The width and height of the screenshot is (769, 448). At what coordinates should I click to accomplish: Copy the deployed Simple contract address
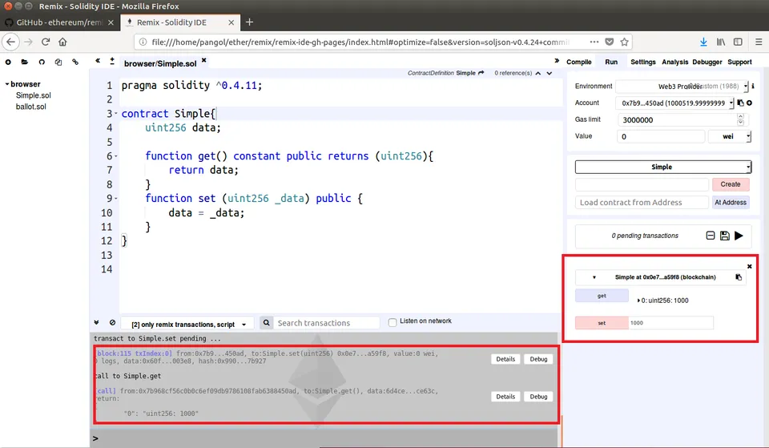tap(739, 277)
